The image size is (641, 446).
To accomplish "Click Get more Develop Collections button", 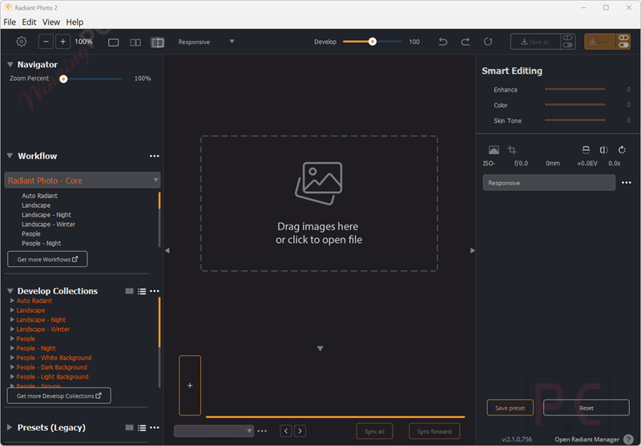I will tap(58, 395).
